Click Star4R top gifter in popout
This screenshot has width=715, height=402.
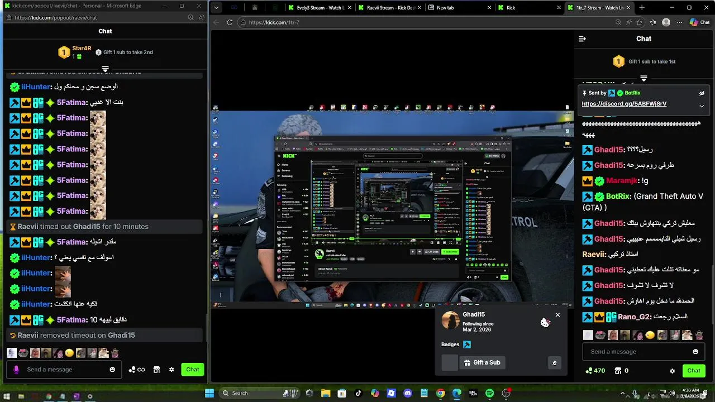[82, 49]
